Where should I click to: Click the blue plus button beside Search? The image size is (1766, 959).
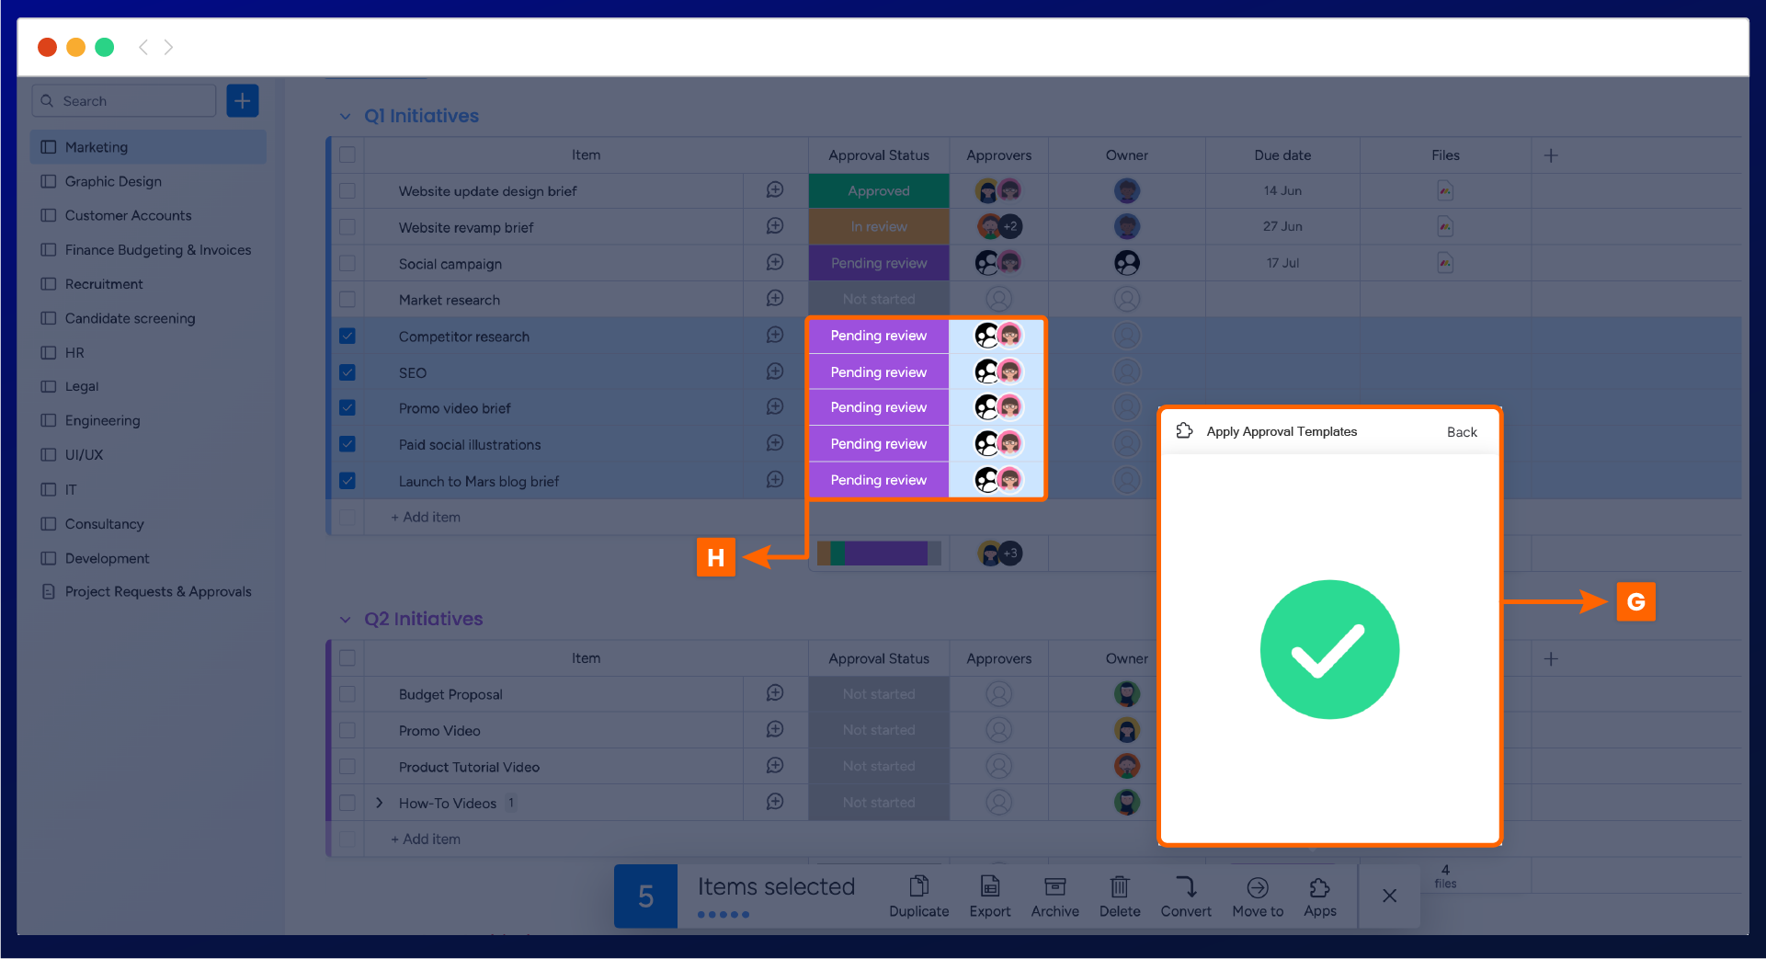click(243, 101)
